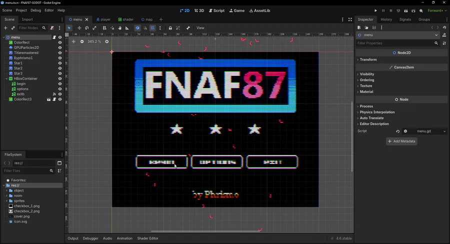Switch to the AssetLib workspace
450x244 pixels.
click(x=259, y=10)
